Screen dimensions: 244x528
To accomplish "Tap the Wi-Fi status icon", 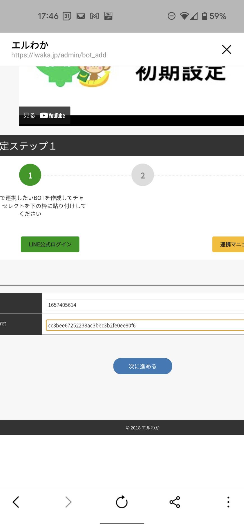I will [x=184, y=16].
